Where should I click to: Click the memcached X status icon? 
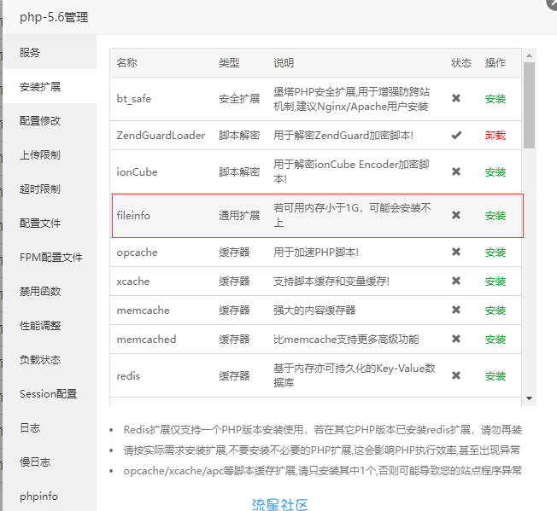pos(456,339)
